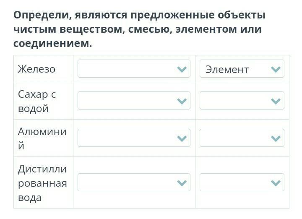Open the dropdown showing Элемент
The width and height of the screenshot is (302, 219).
(236, 69)
